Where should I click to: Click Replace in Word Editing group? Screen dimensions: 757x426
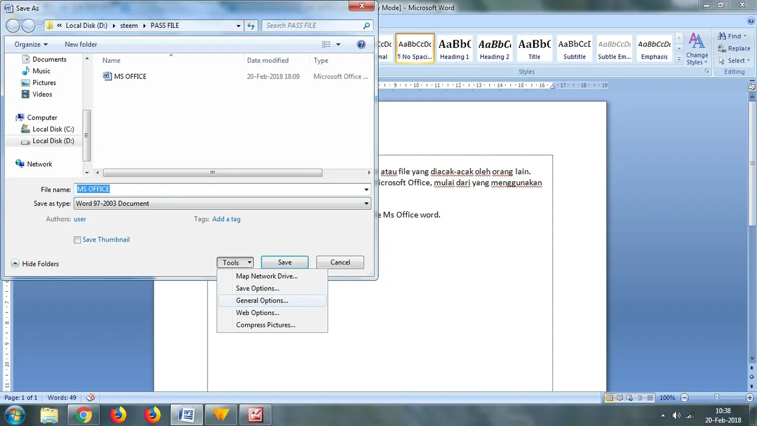pyautogui.click(x=734, y=49)
